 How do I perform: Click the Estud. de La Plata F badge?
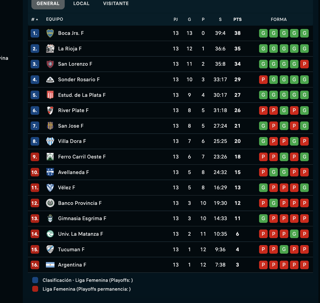coord(50,95)
